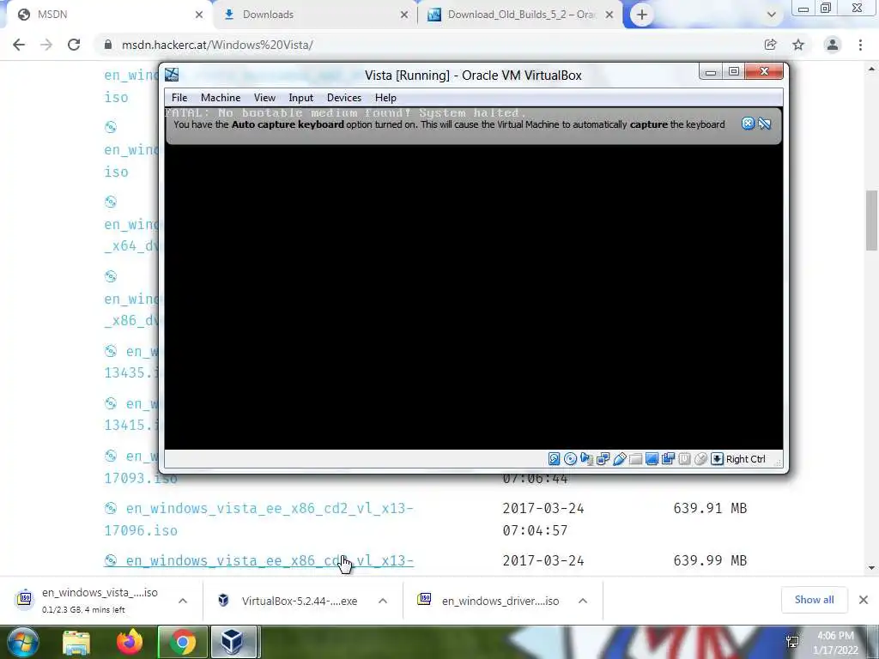Open the Input menu
Viewport: 879px width, 659px height.
click(x=301, y=98)
